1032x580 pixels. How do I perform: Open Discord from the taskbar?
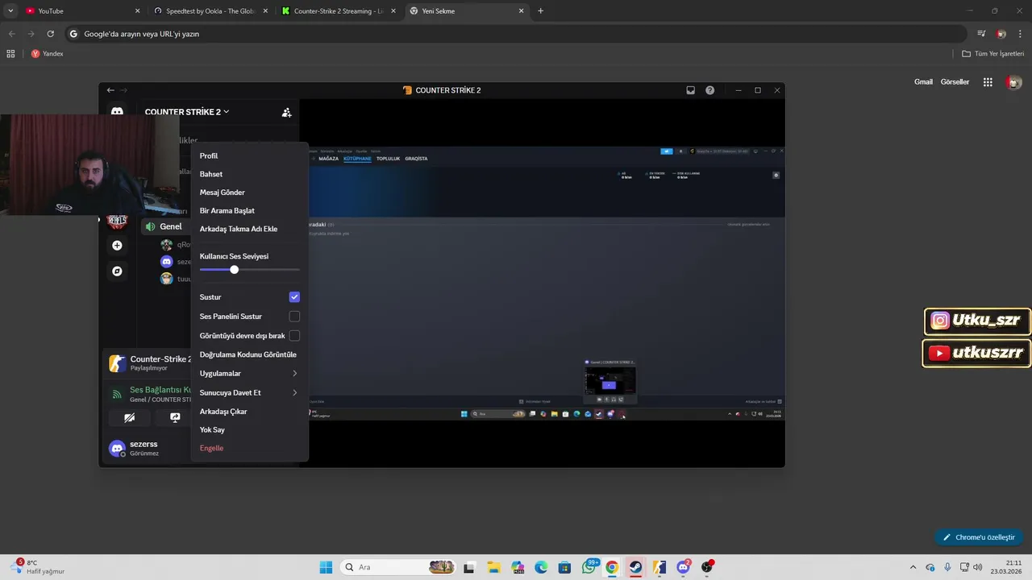pos(683,567)
